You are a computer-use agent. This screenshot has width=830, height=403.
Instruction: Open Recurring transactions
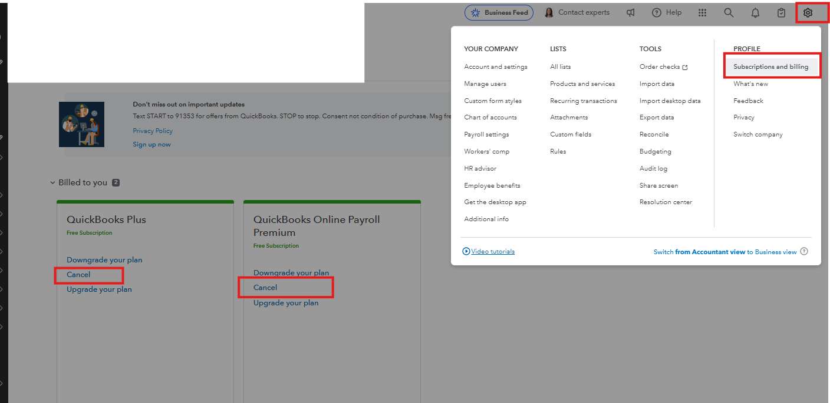[584, 101]
